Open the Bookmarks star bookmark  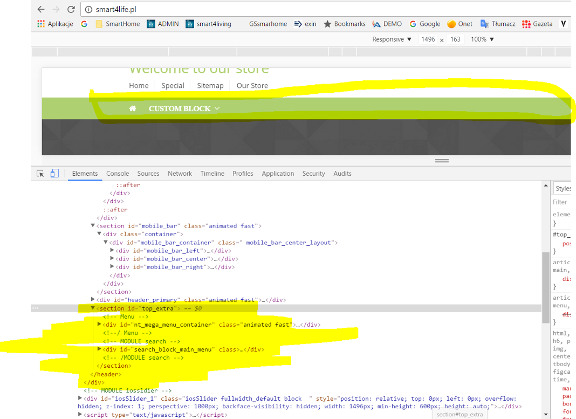pyautogui.click(x=344, y=24)
